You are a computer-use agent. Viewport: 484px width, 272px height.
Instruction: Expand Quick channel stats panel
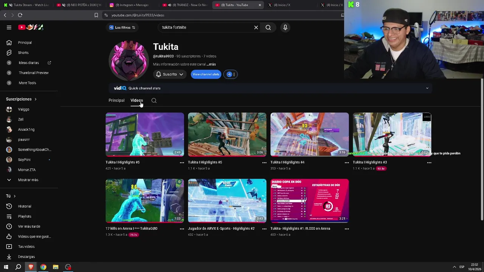click(427, 88)
